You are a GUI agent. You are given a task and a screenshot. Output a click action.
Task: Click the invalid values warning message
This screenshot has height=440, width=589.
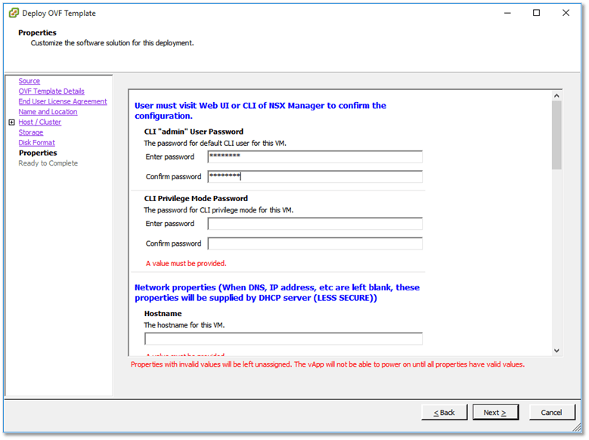point(327,364)
